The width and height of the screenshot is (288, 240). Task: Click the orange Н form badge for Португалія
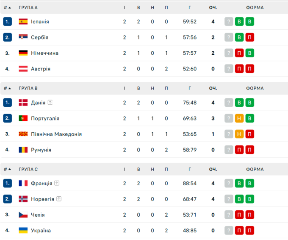239,118
